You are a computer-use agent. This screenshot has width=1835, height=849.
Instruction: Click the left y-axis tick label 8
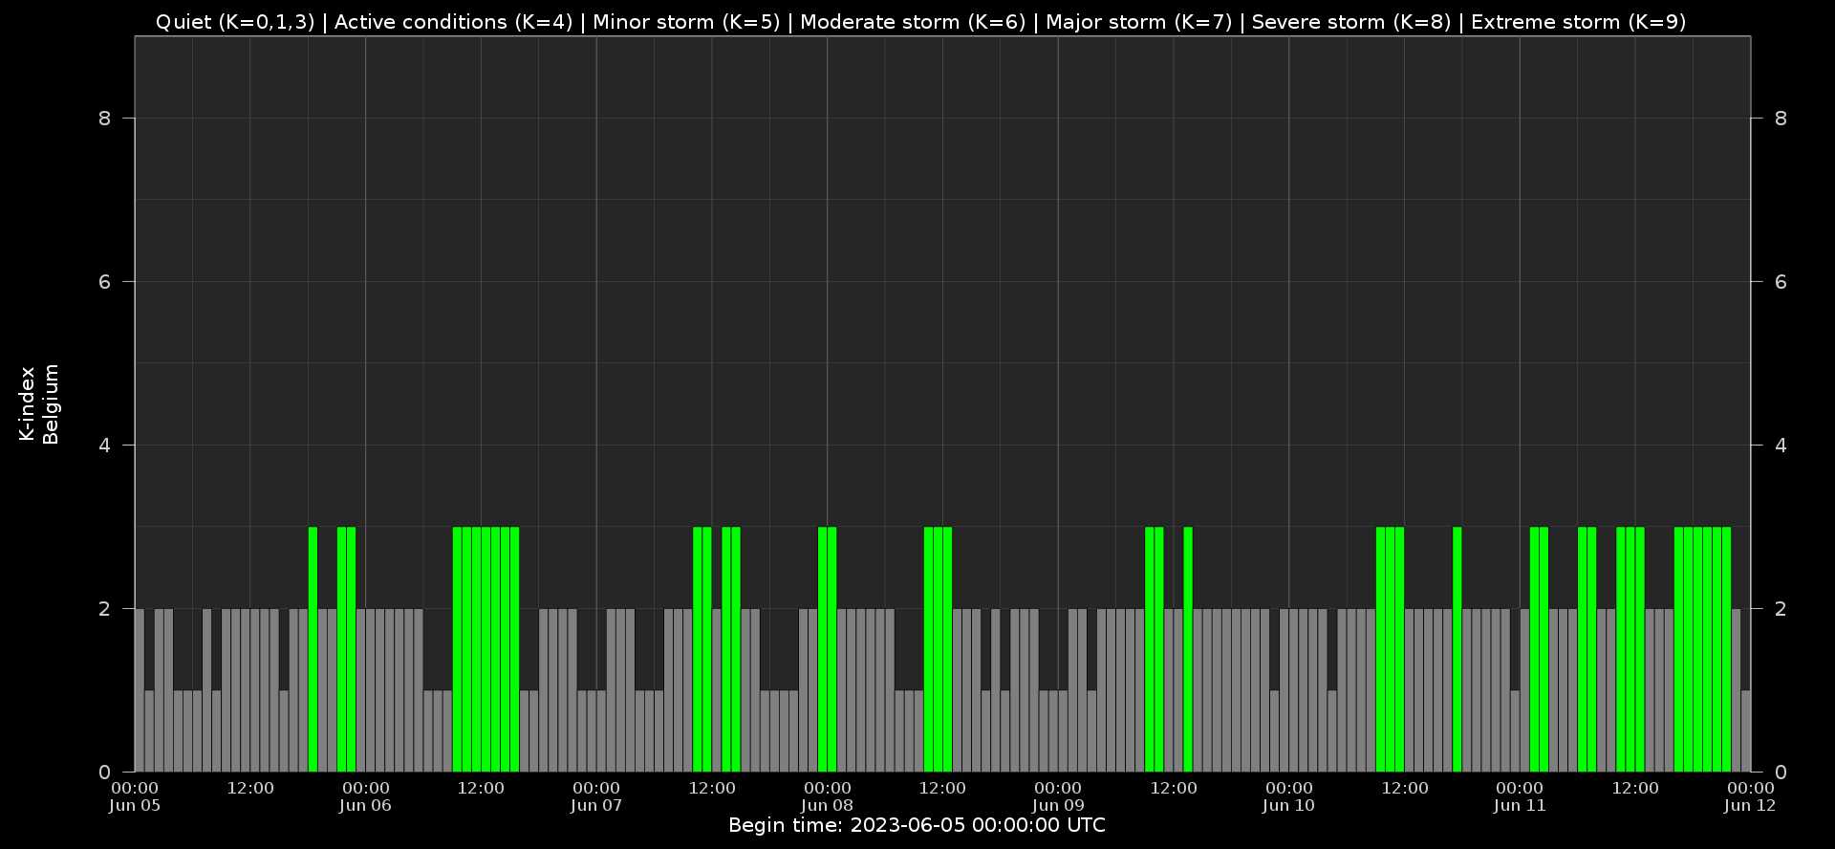click(104, 119)
